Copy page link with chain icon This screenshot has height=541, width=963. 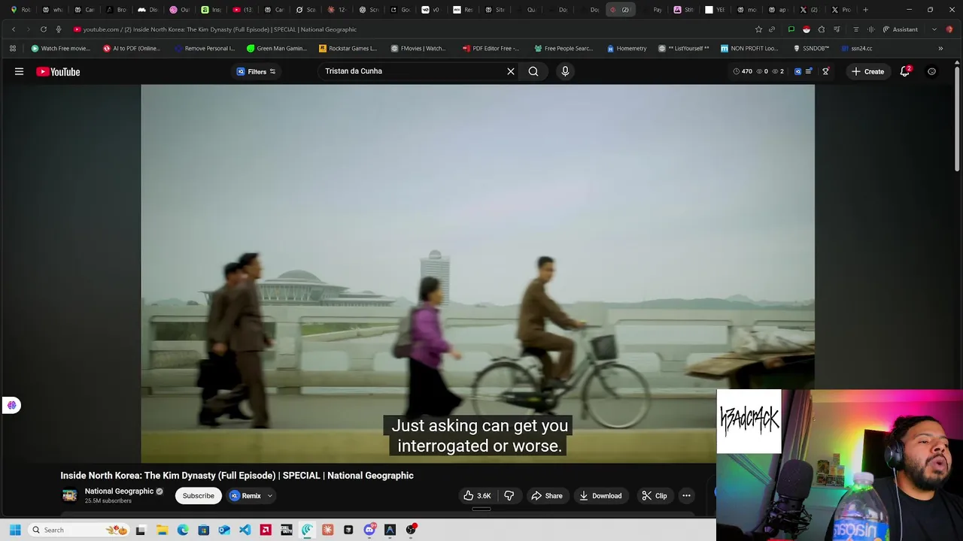[771, 29]
